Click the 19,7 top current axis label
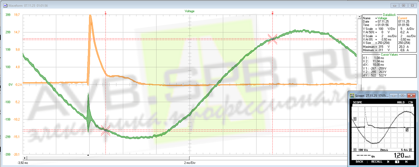Viewport: 419px width, 167px height. tap(17, 15)
